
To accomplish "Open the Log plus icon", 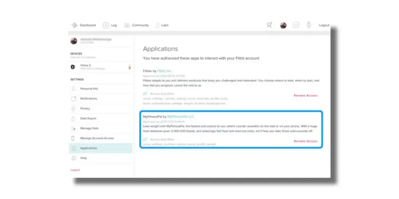I will pos(106,25).
